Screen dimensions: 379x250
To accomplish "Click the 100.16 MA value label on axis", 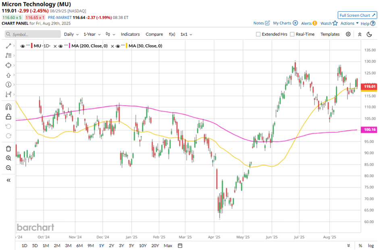I will (369, 130).
